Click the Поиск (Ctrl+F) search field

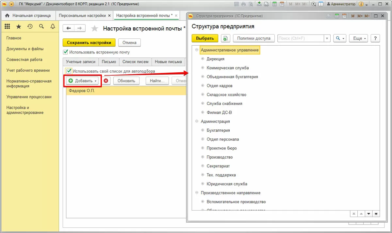[301, 38]
